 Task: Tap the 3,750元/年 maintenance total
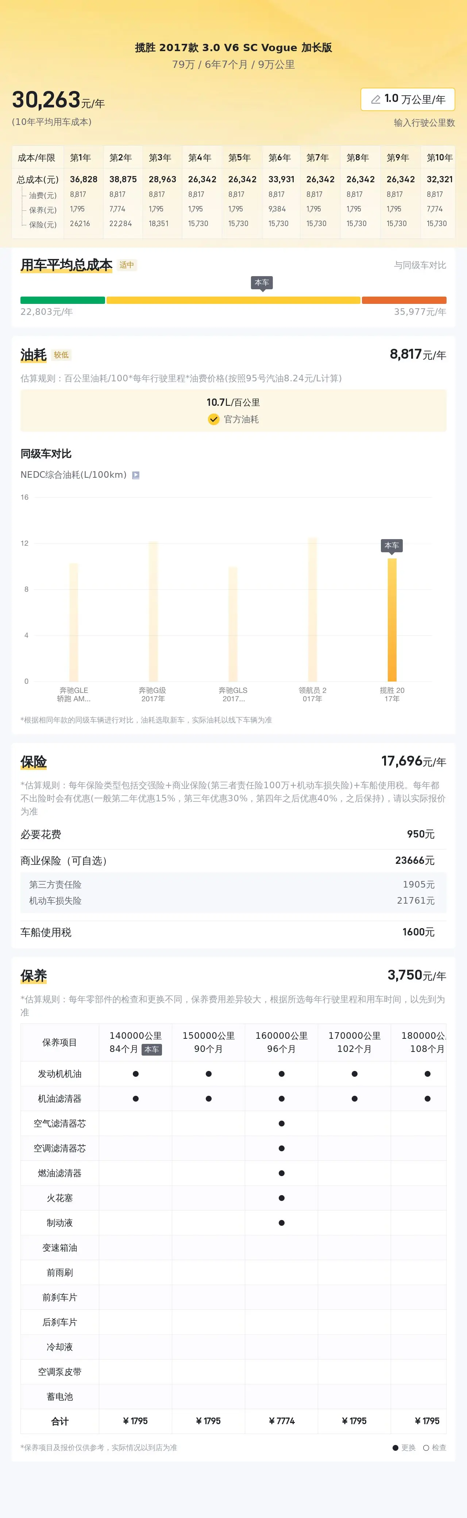(416, 975)
